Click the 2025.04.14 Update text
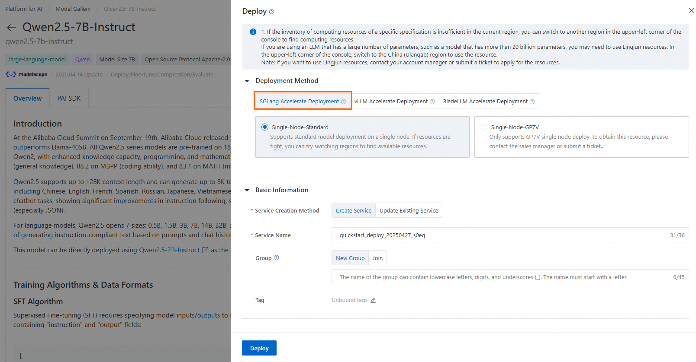 click(x=79, y=74)
